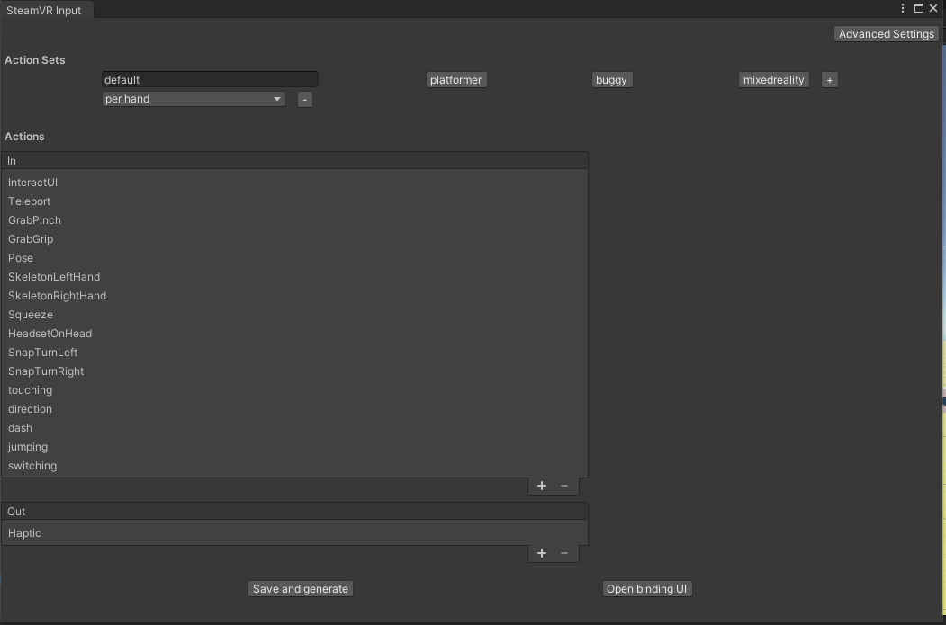Open Advanced Settings

(887, 34)
